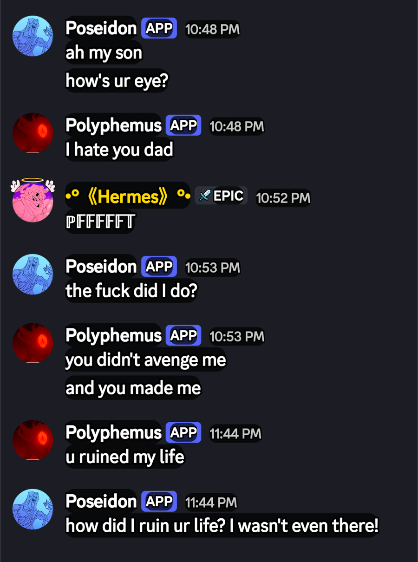This screenshot has height=562, width=418.
Task: Click the Poseidon username at 11:44 PM
Action: [x=101, y=502]
